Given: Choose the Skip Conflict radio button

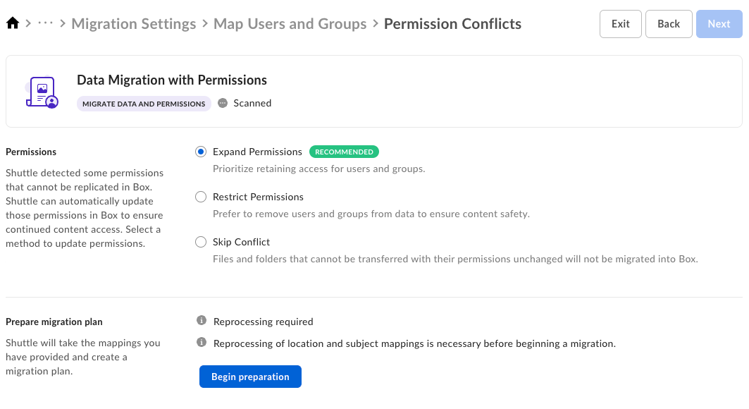Looking at the screenshot, I should (201, 242).
